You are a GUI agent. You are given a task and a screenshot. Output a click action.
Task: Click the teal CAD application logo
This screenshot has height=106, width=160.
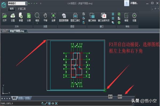[x=4, y=5]
